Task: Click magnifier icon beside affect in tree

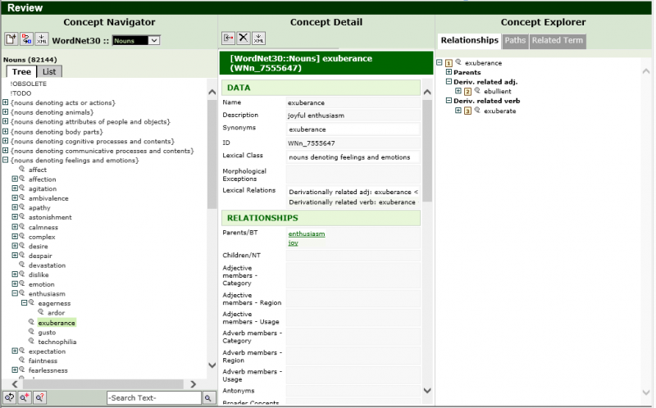Action: pyautogui.click(x=22, y=170)
